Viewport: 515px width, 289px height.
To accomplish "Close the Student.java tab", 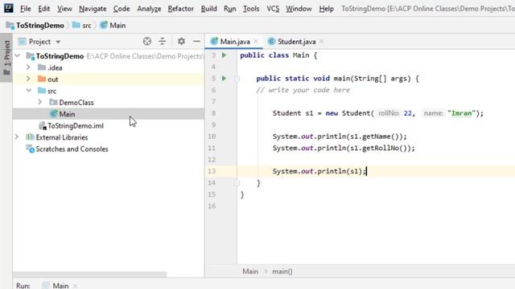I will (322, 41).
